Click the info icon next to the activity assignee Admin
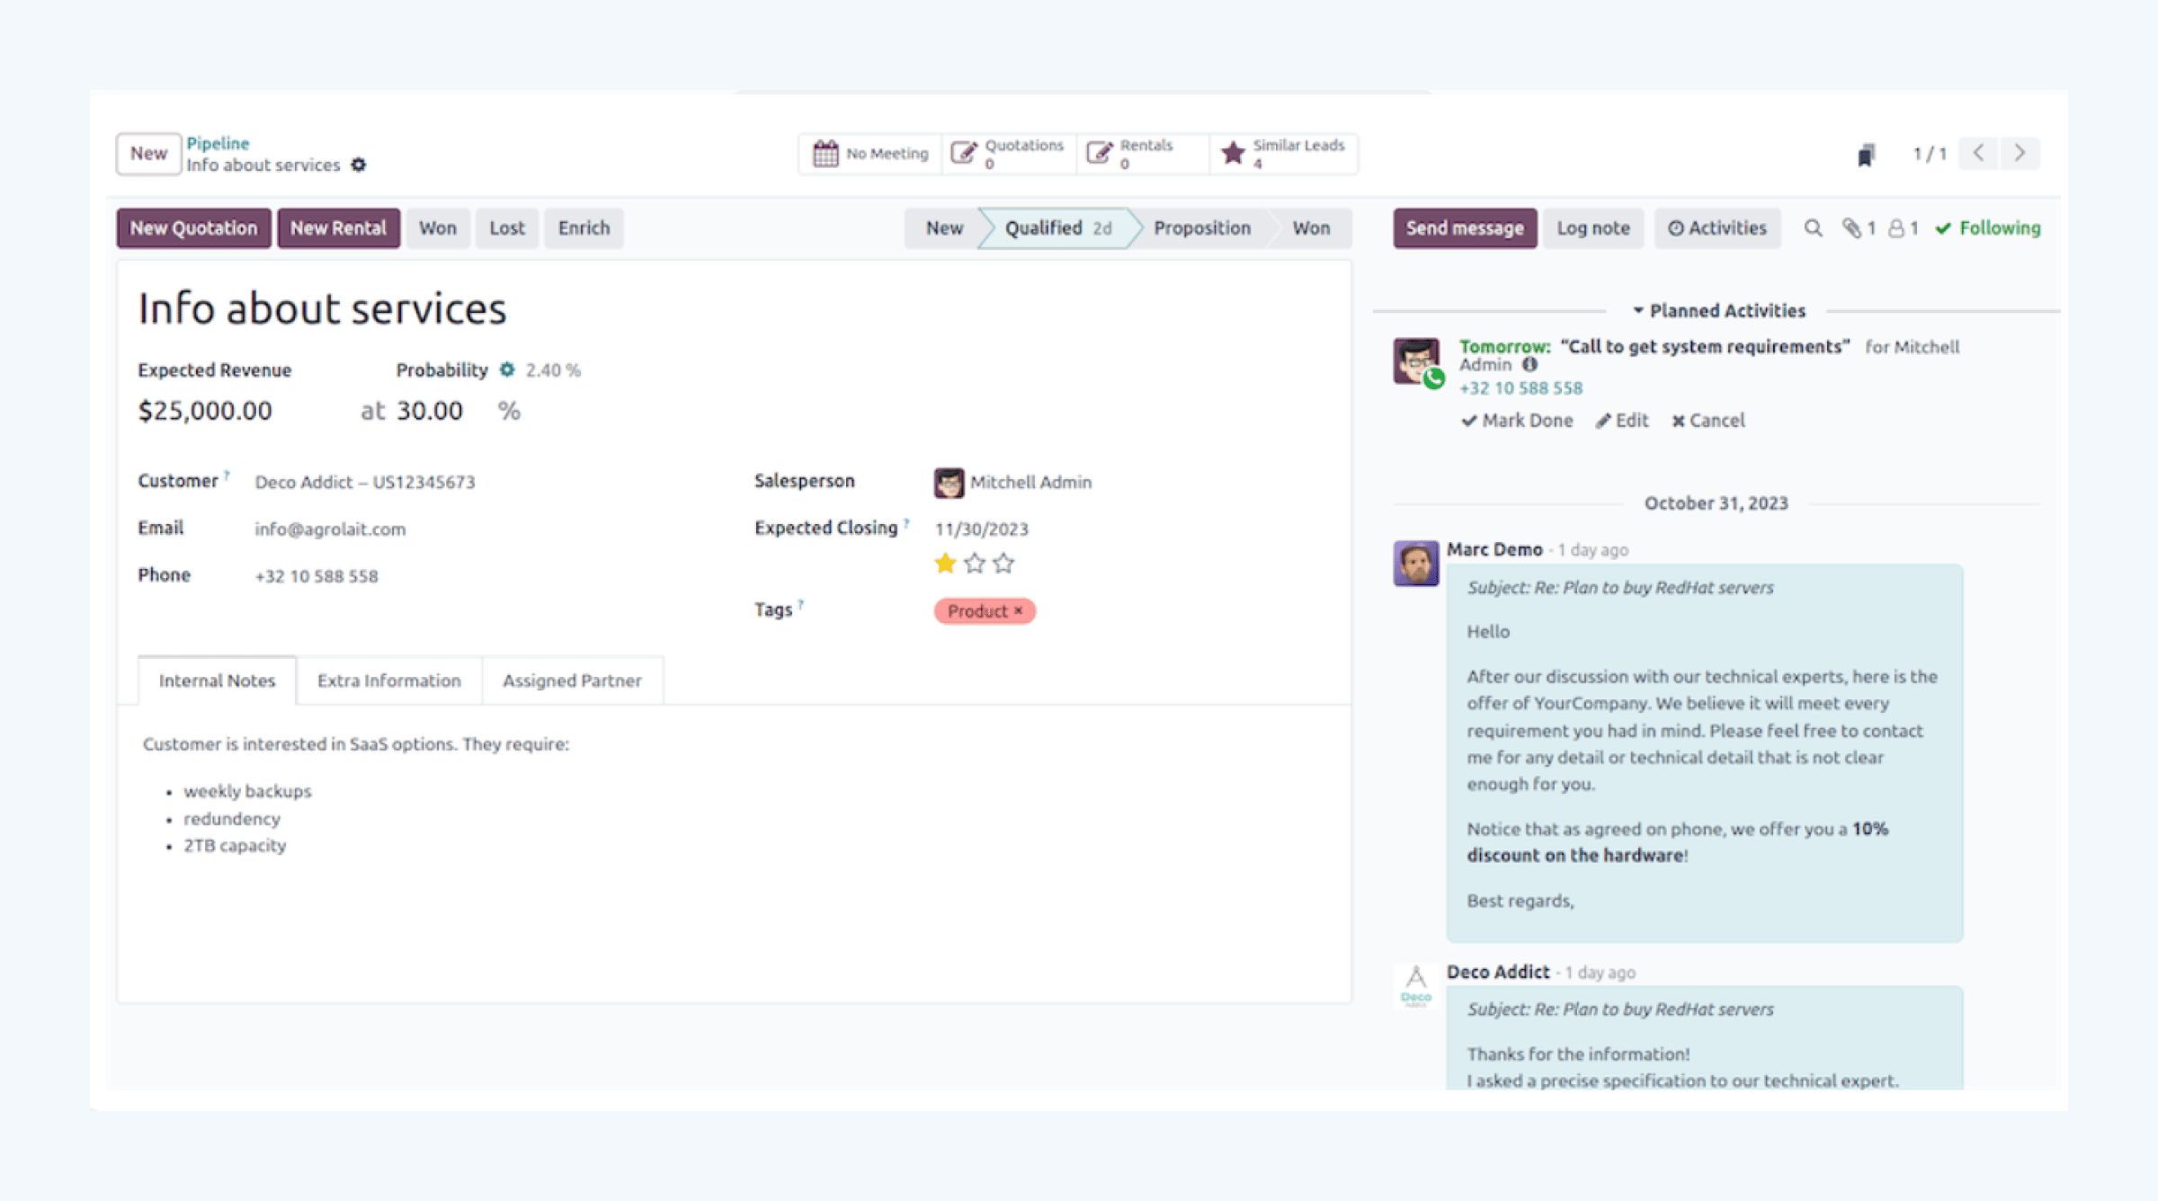 click(1529, 365)
